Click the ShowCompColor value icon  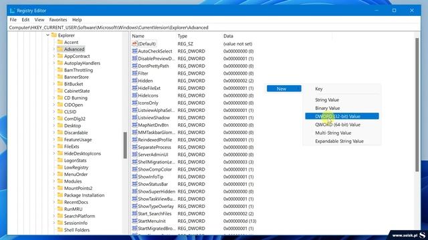pyautogui.click(x=134, y=169)
